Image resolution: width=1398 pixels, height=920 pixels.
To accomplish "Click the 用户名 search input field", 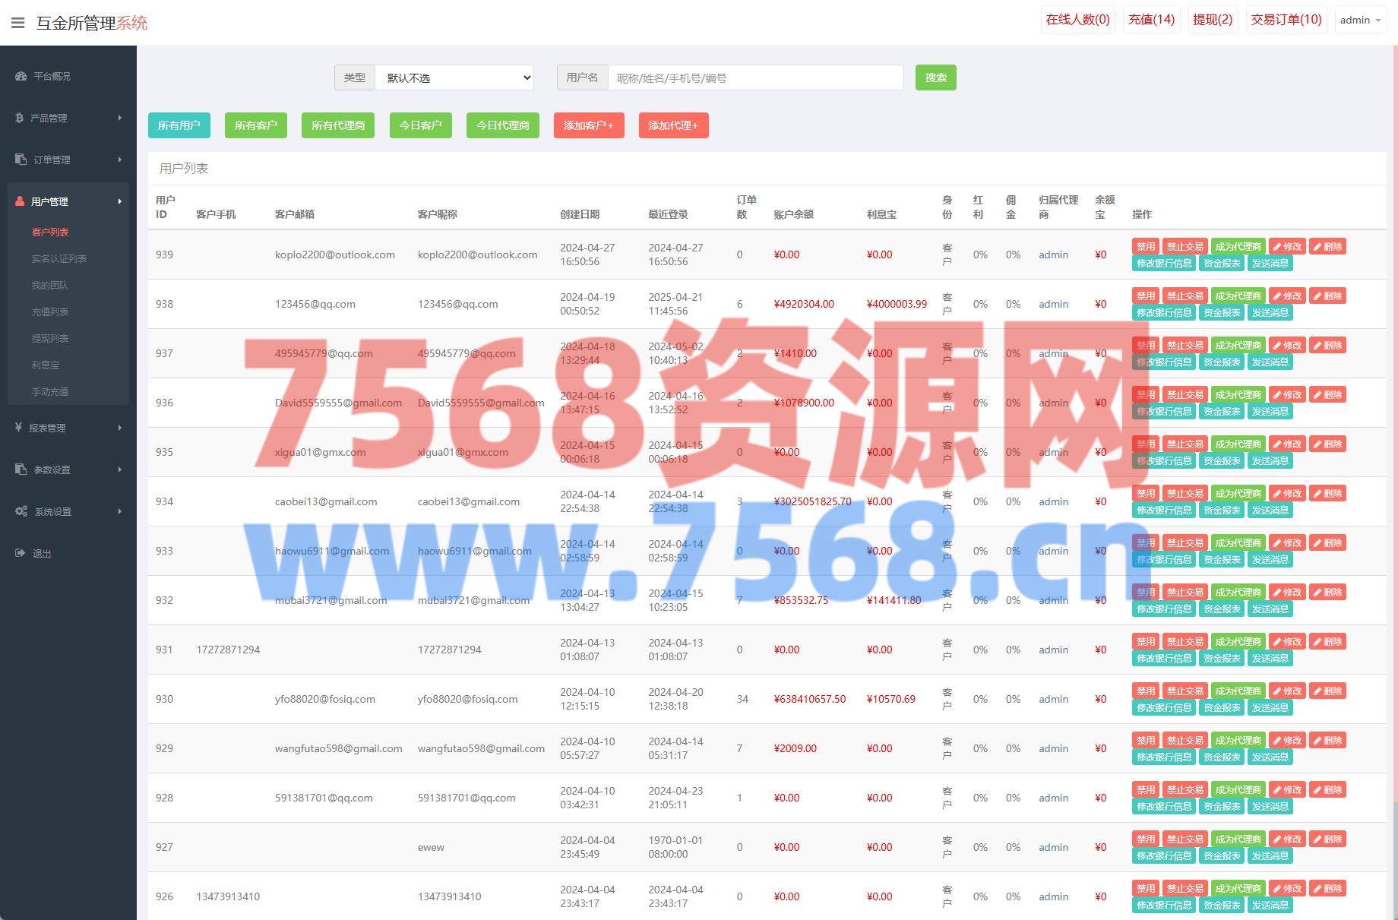I will tap(755, 77).
